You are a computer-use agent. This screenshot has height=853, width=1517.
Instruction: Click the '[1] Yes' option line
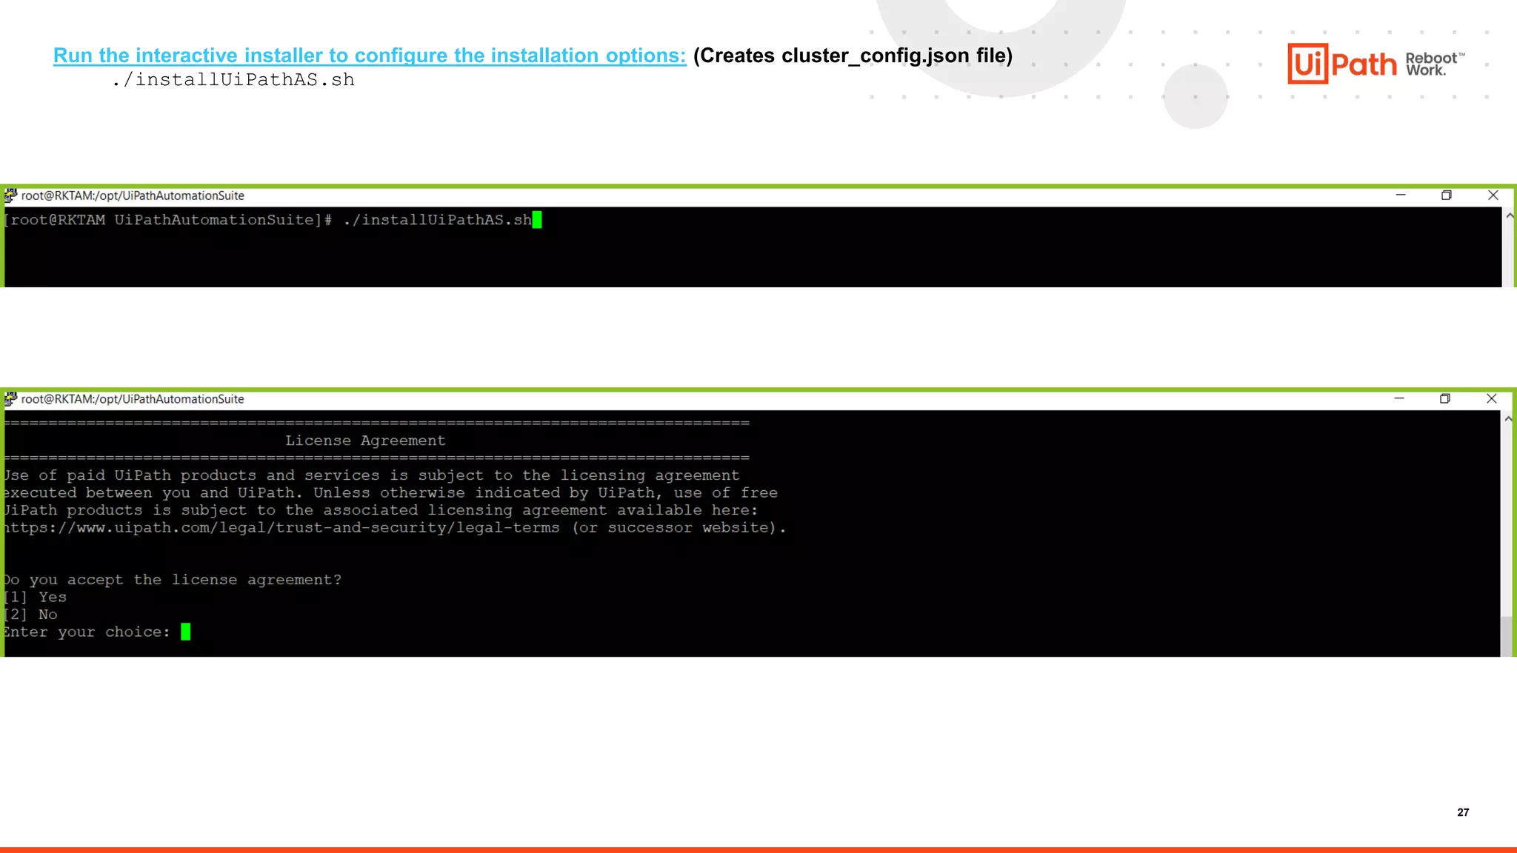click(x=36, y=597)
